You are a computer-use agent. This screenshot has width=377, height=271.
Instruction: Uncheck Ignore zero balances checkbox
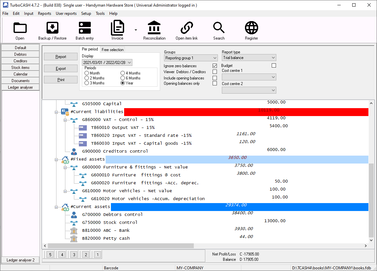click(x=215, y=66)
